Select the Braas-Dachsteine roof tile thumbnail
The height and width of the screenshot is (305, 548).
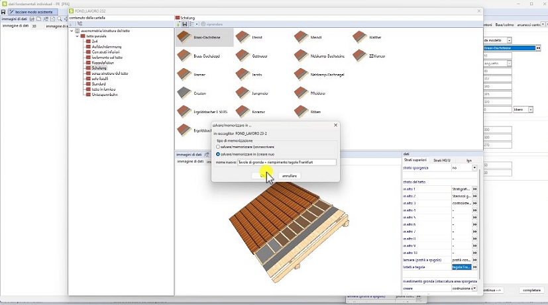[x=185, y=37]
